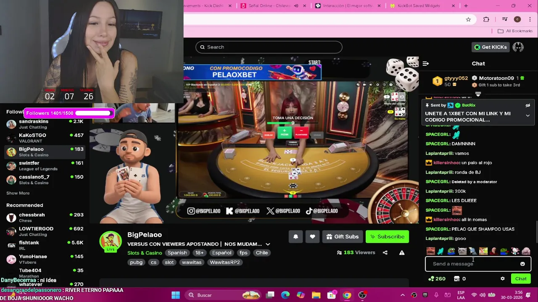Click the green Subscribe button

387,237
